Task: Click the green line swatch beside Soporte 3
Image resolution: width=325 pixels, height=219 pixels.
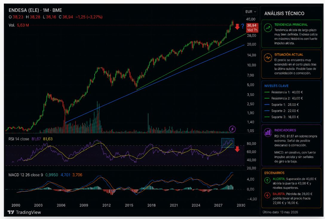Action: (267, 117)
